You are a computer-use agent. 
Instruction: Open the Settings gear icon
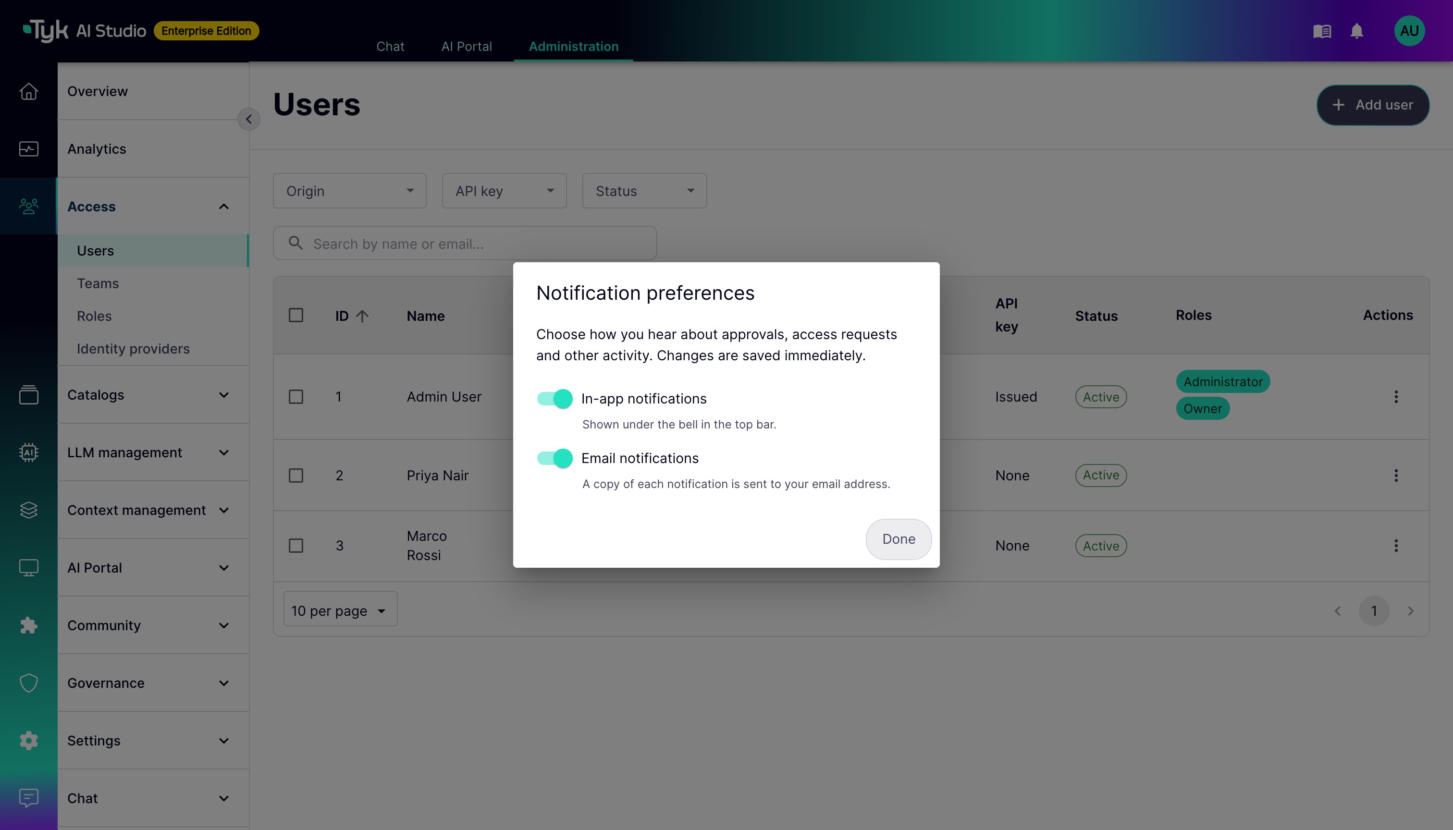pos(28,741)
